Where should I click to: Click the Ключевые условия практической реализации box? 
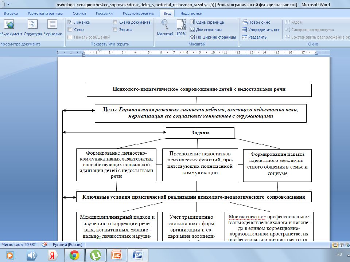coord(194,197)
